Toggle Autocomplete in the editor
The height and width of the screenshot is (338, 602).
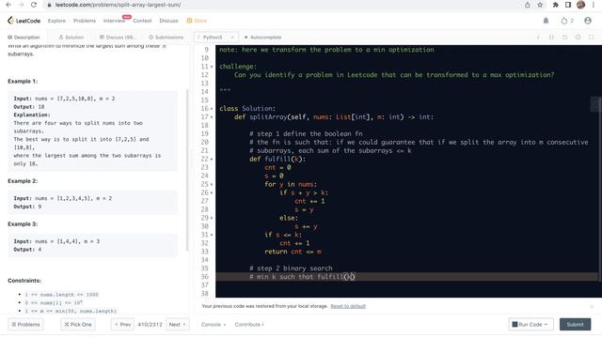(x=263, y=38)
